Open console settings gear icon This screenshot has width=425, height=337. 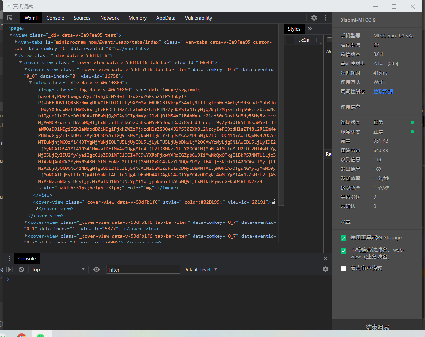click(x=325, y=269)
